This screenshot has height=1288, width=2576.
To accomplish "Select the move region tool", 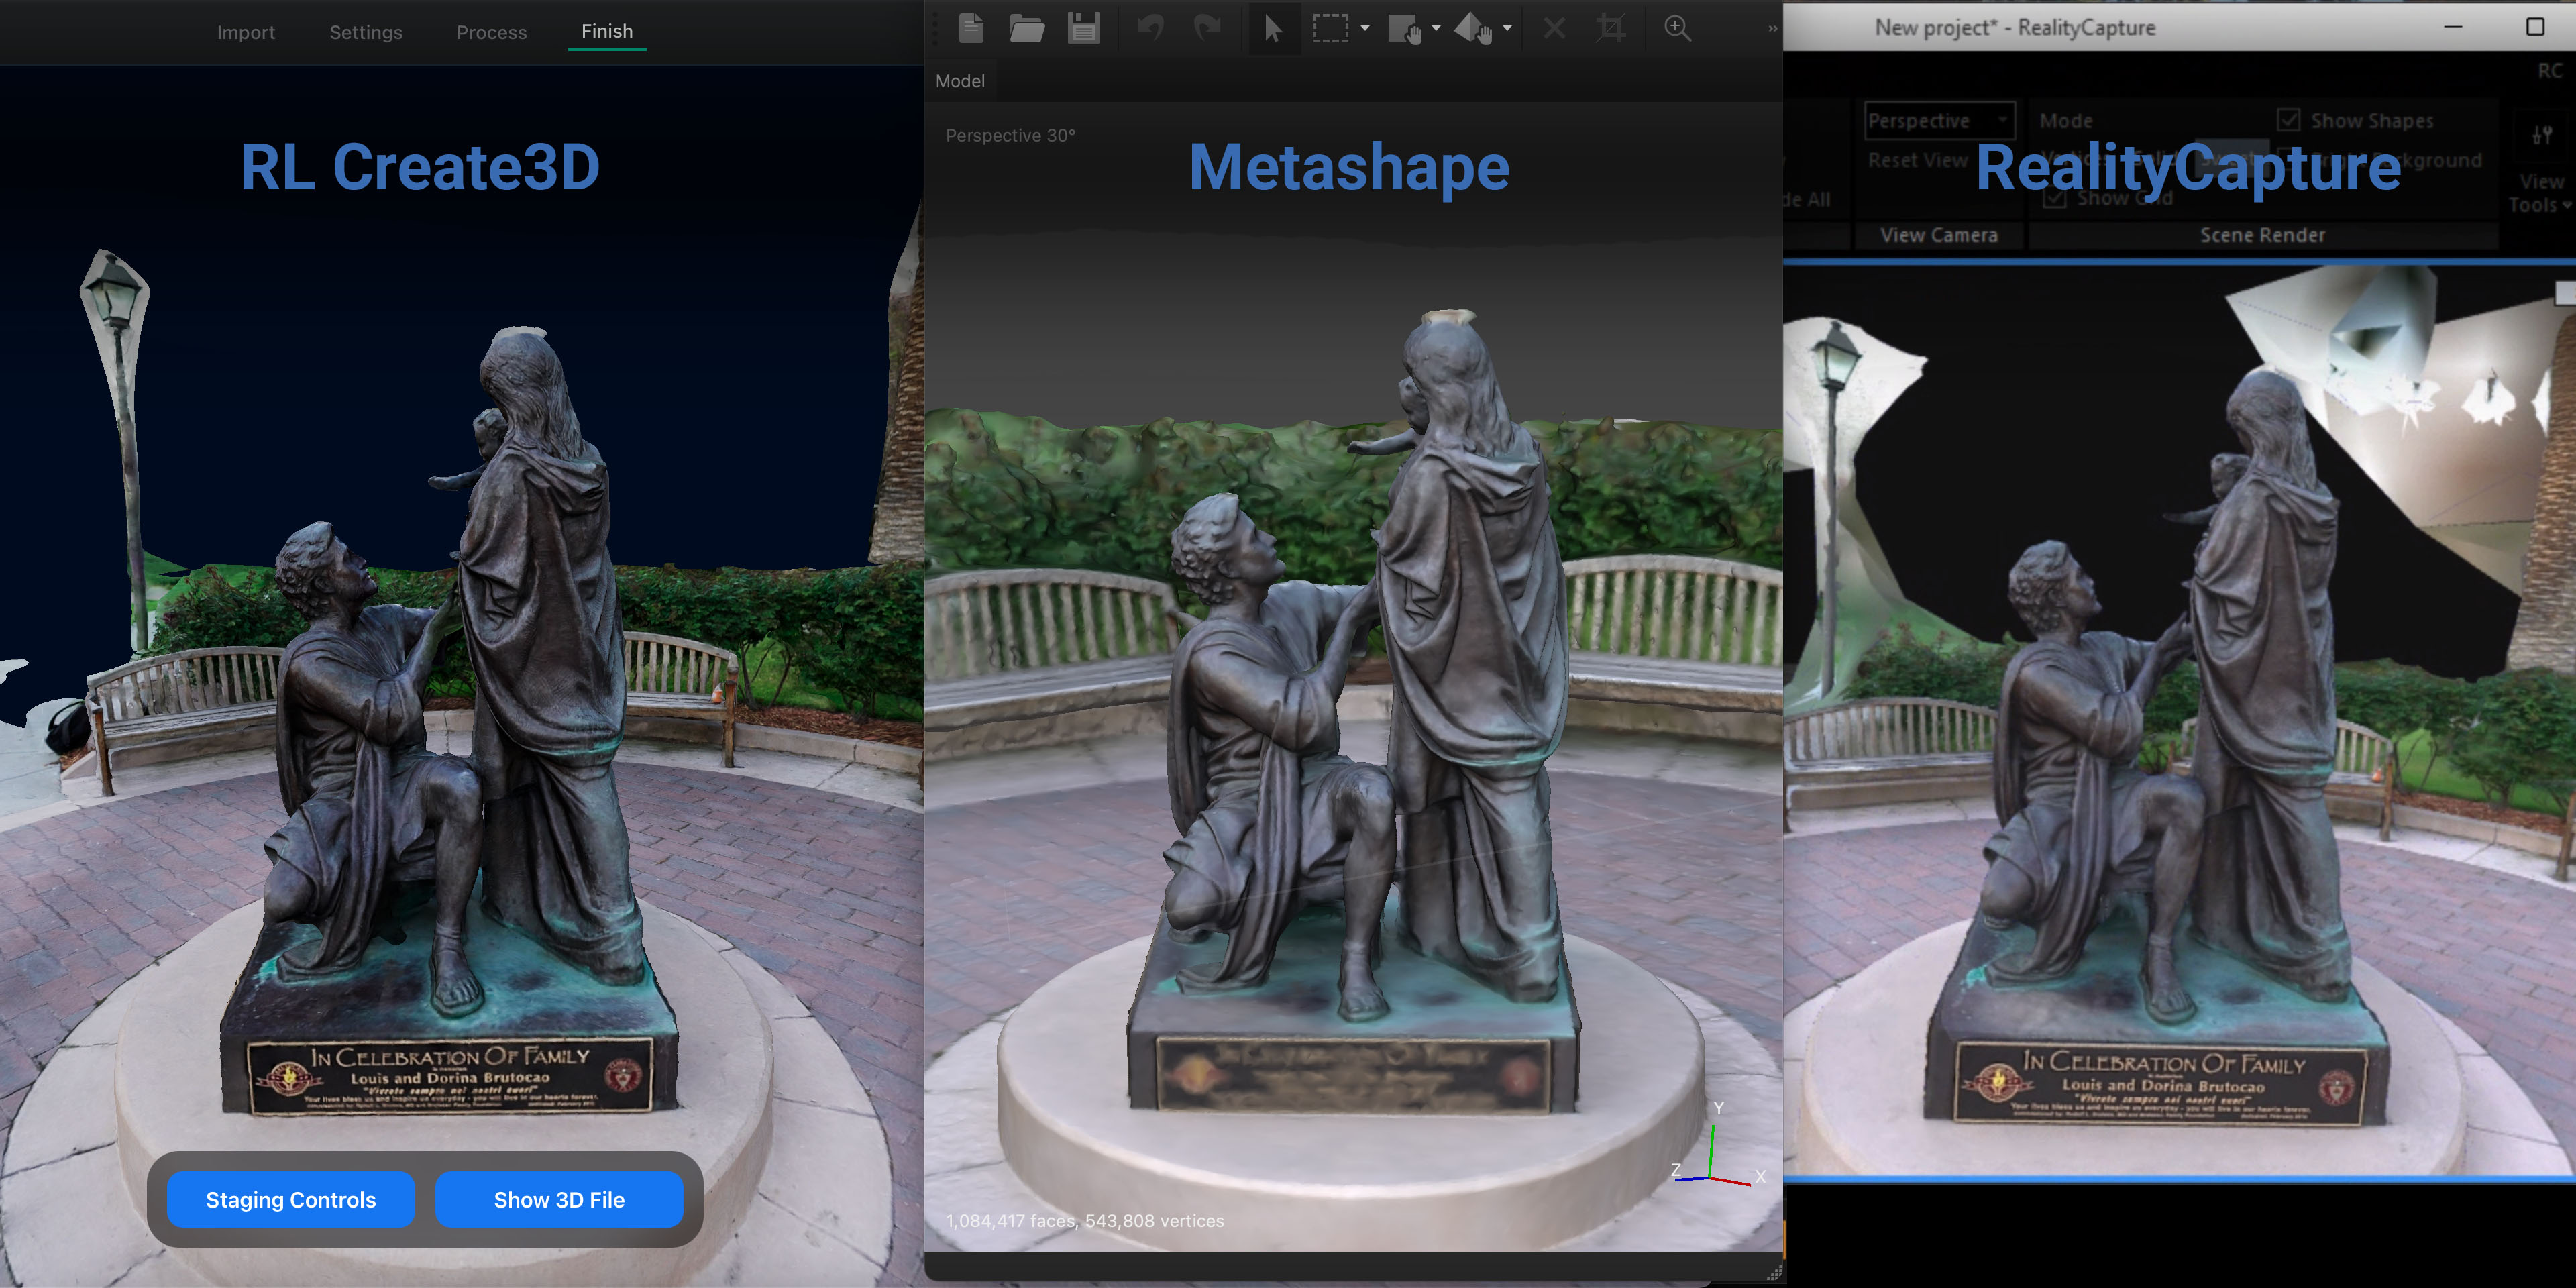I will (1405, 29).
